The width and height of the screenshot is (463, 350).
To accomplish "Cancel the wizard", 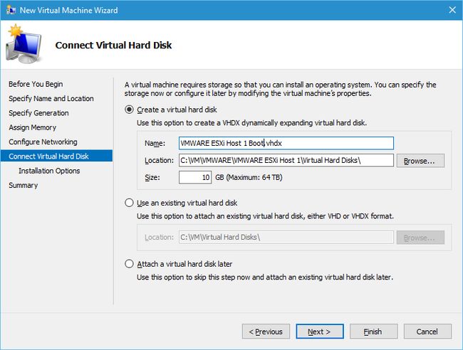I will click(427, 332).
